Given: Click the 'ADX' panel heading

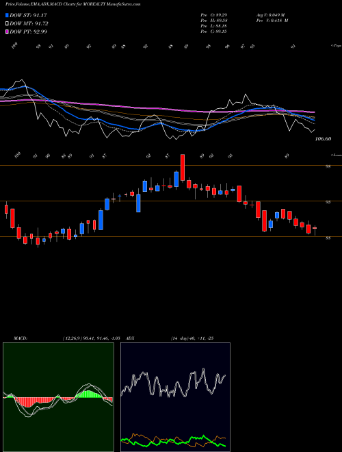Looking at the screenshot, I should (131, 338).
